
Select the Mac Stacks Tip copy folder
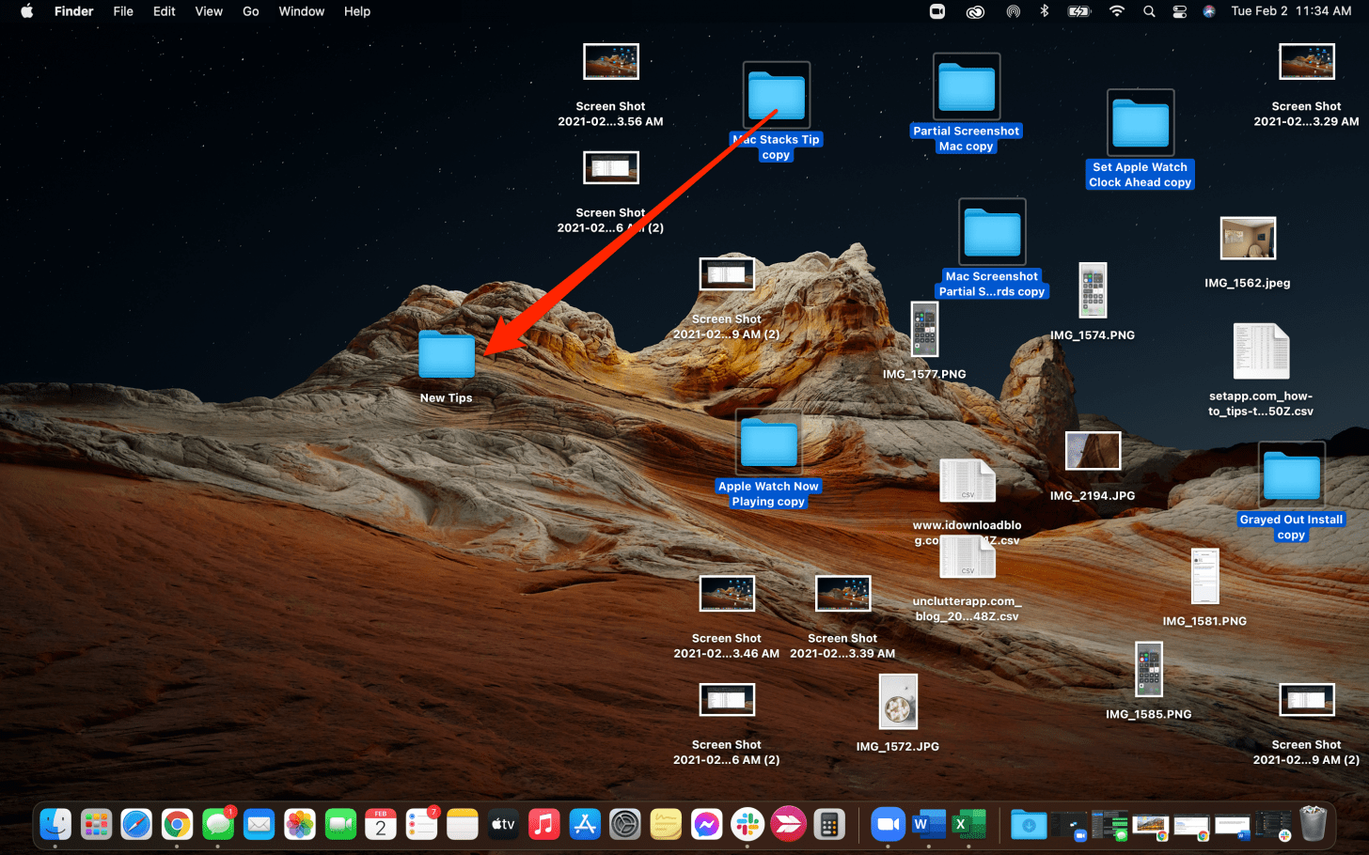point(777,96)
